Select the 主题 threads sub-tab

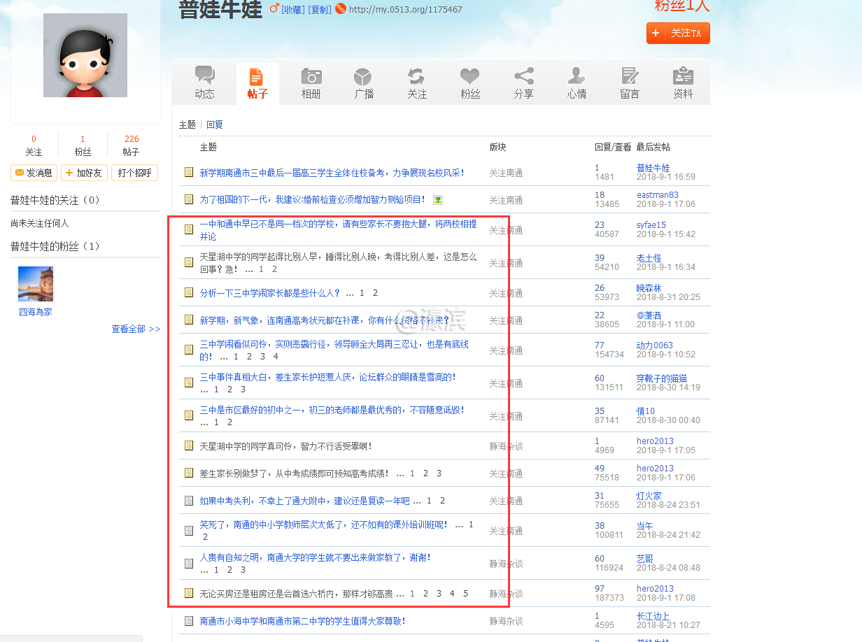click(188, 124)
